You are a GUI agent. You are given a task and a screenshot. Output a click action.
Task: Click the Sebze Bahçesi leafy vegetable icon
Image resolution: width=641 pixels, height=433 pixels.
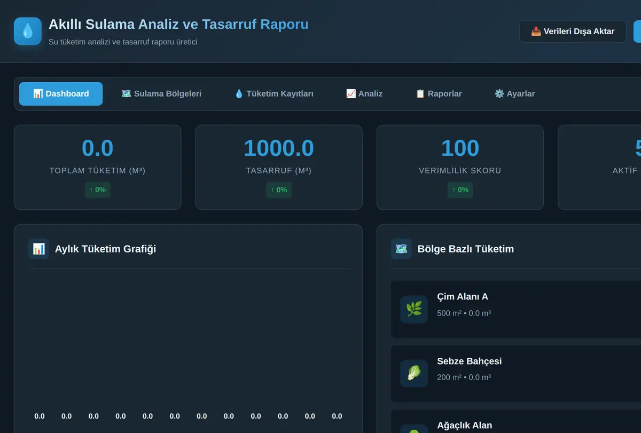pos(414,374)
